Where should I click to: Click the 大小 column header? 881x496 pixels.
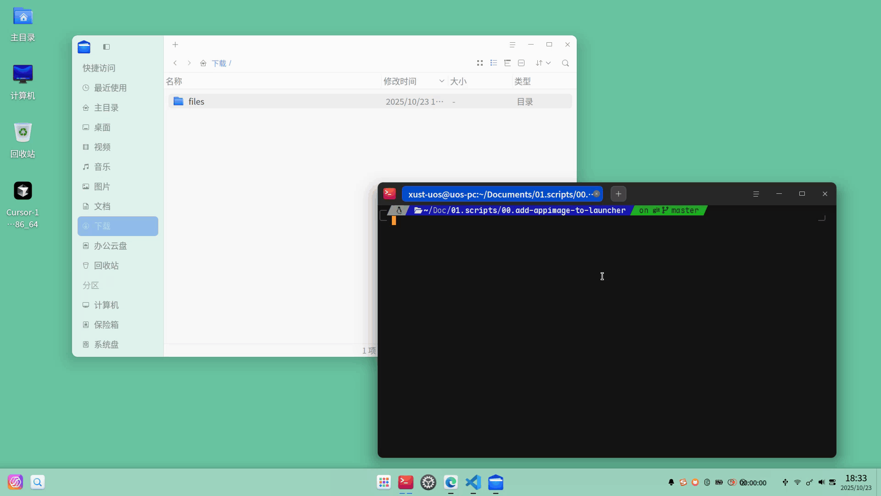pyautogui.click(x=458, y=81)
